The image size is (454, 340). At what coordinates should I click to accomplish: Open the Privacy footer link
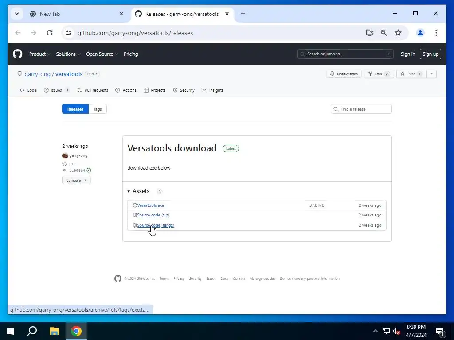coord(179,279)
